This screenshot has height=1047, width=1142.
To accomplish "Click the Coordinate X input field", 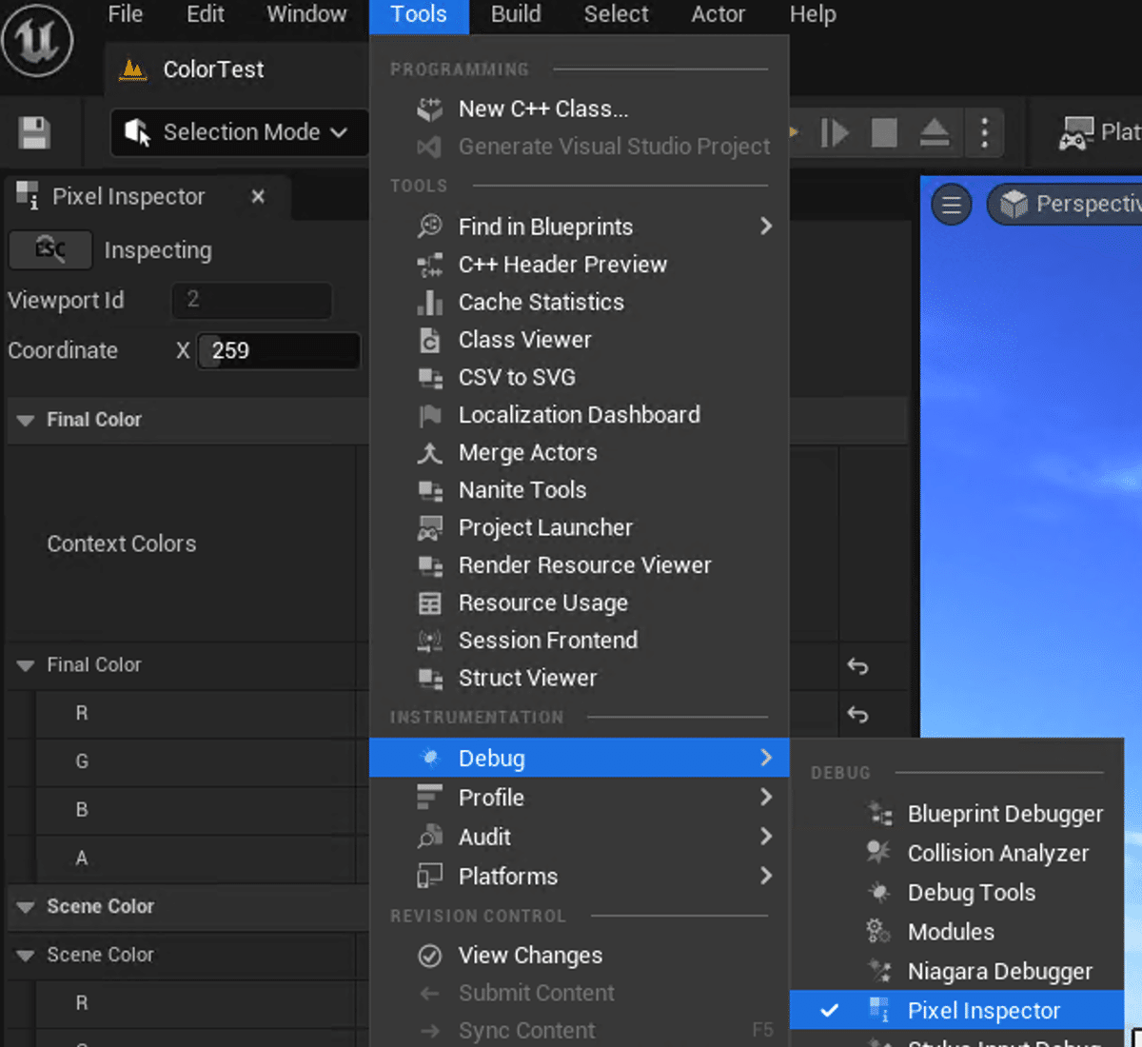I will [278, 350].
